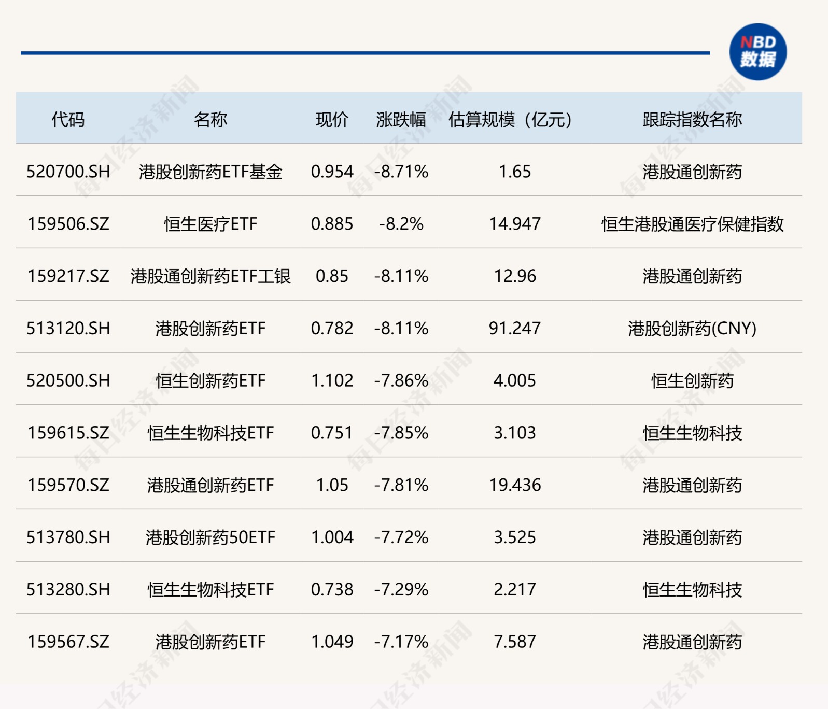Click the 代码 column header
The width and height of the screenshot is (828, 709).
click(x=68, y=119)
